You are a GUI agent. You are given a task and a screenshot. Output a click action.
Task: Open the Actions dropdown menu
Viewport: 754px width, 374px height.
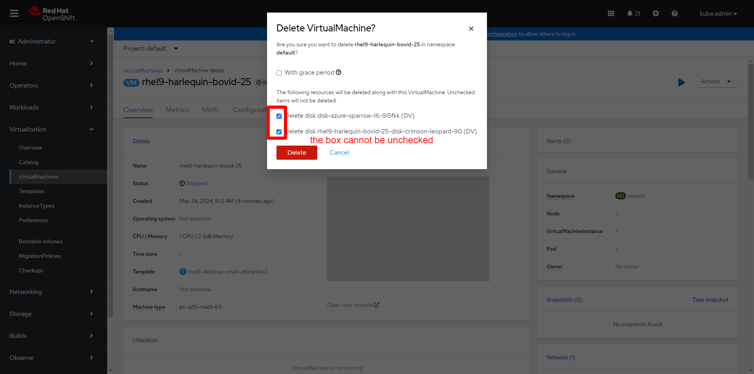tap(717, 82)
